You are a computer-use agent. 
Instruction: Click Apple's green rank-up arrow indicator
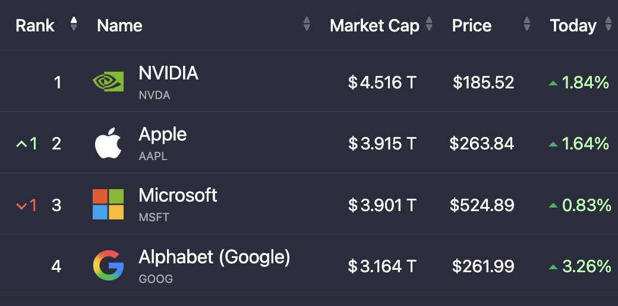pyautogui.click(x=22, y=144)
